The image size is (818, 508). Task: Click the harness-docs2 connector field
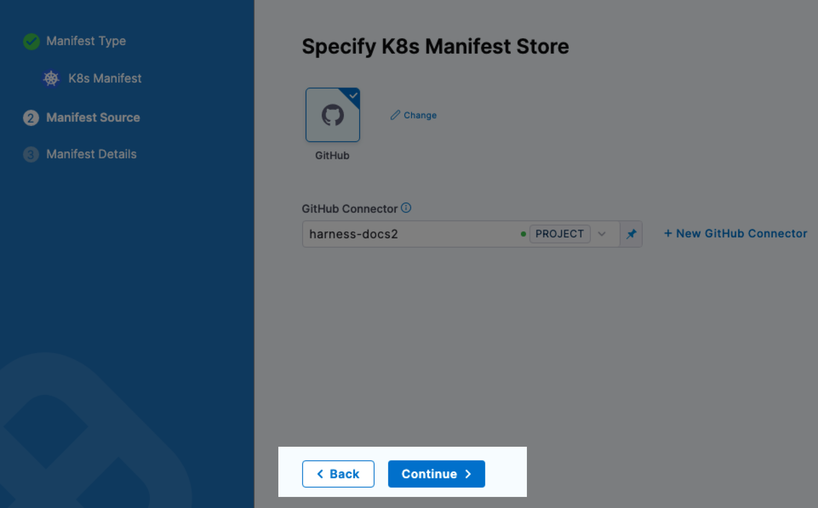point(409,234)
